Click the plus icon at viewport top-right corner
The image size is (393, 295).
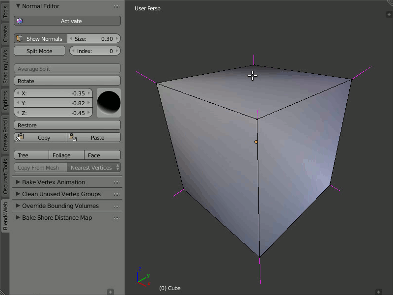pos(389,14)
